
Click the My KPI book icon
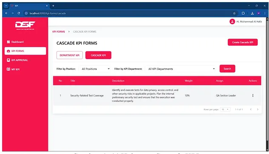pyautogui.click(x=9, y=69)
